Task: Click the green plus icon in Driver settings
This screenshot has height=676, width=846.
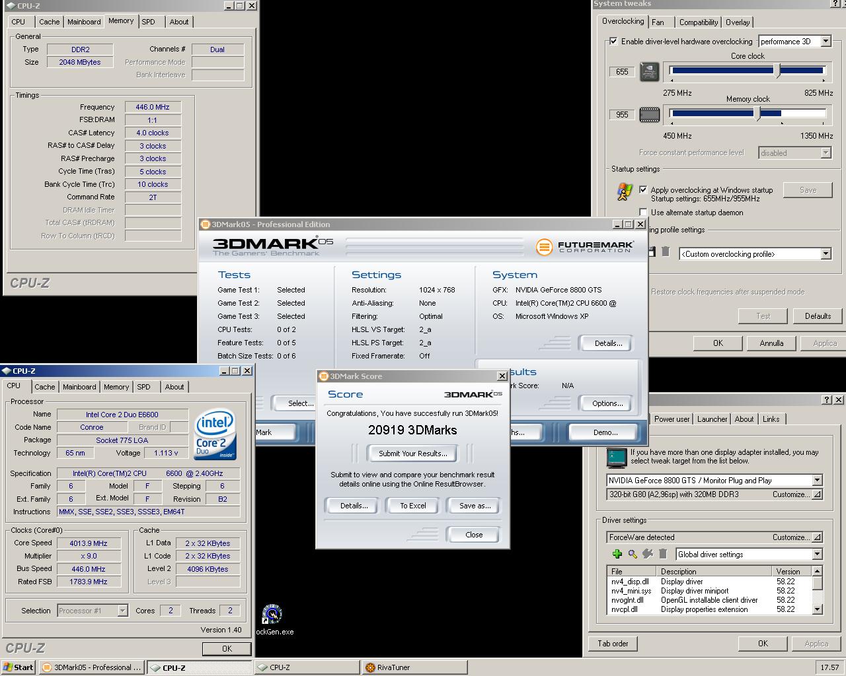Action: pos(617,554)
